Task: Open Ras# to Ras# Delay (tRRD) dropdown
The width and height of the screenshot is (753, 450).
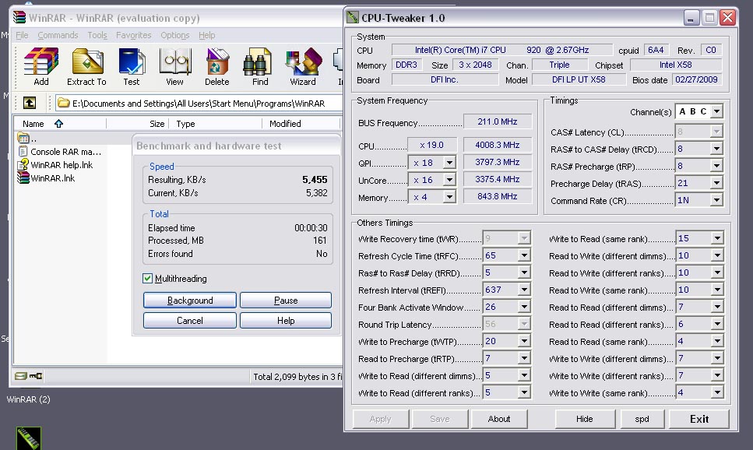Action: pyautogui.click(x=524, y=272)
